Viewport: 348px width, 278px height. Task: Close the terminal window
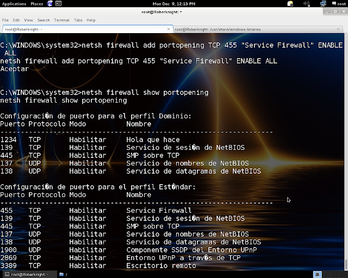[x=344, y=12]
